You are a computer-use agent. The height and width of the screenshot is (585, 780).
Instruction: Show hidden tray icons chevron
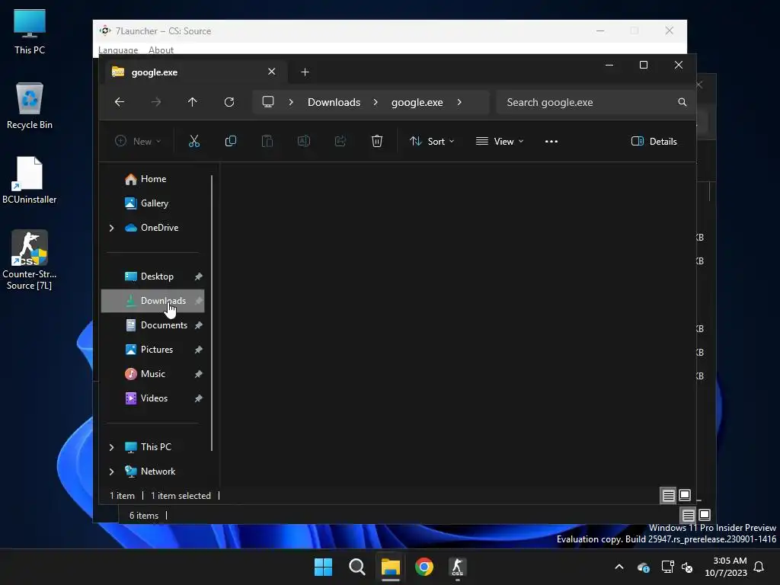(x=619, y=567)
